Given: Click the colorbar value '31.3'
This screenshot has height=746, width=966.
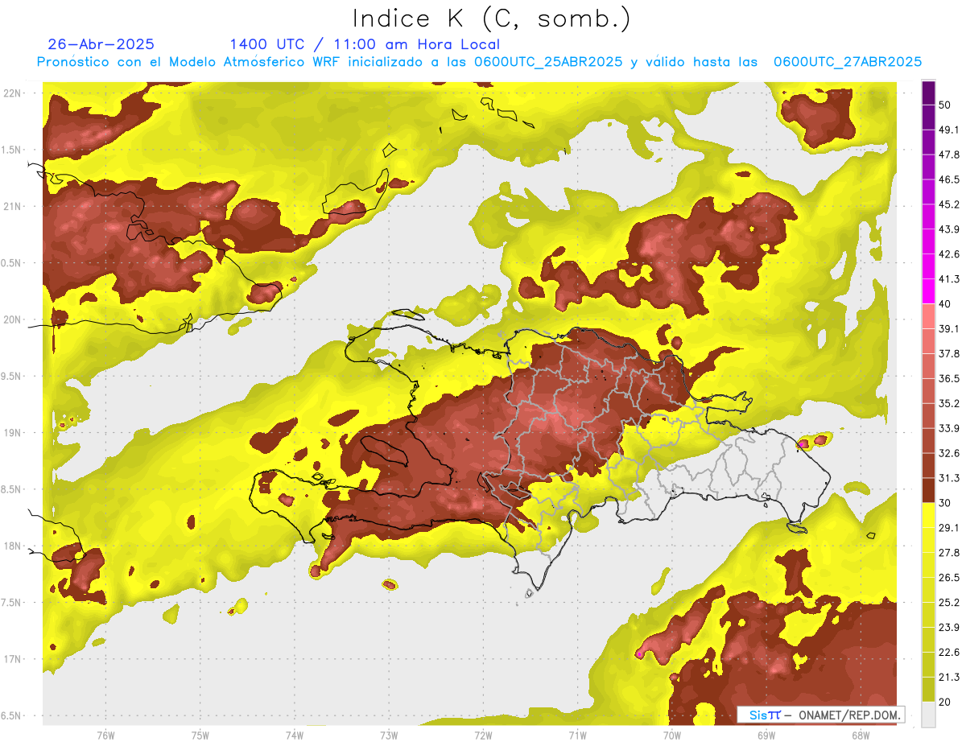Looking at the screenshot, I should click(x=949, y=478).
